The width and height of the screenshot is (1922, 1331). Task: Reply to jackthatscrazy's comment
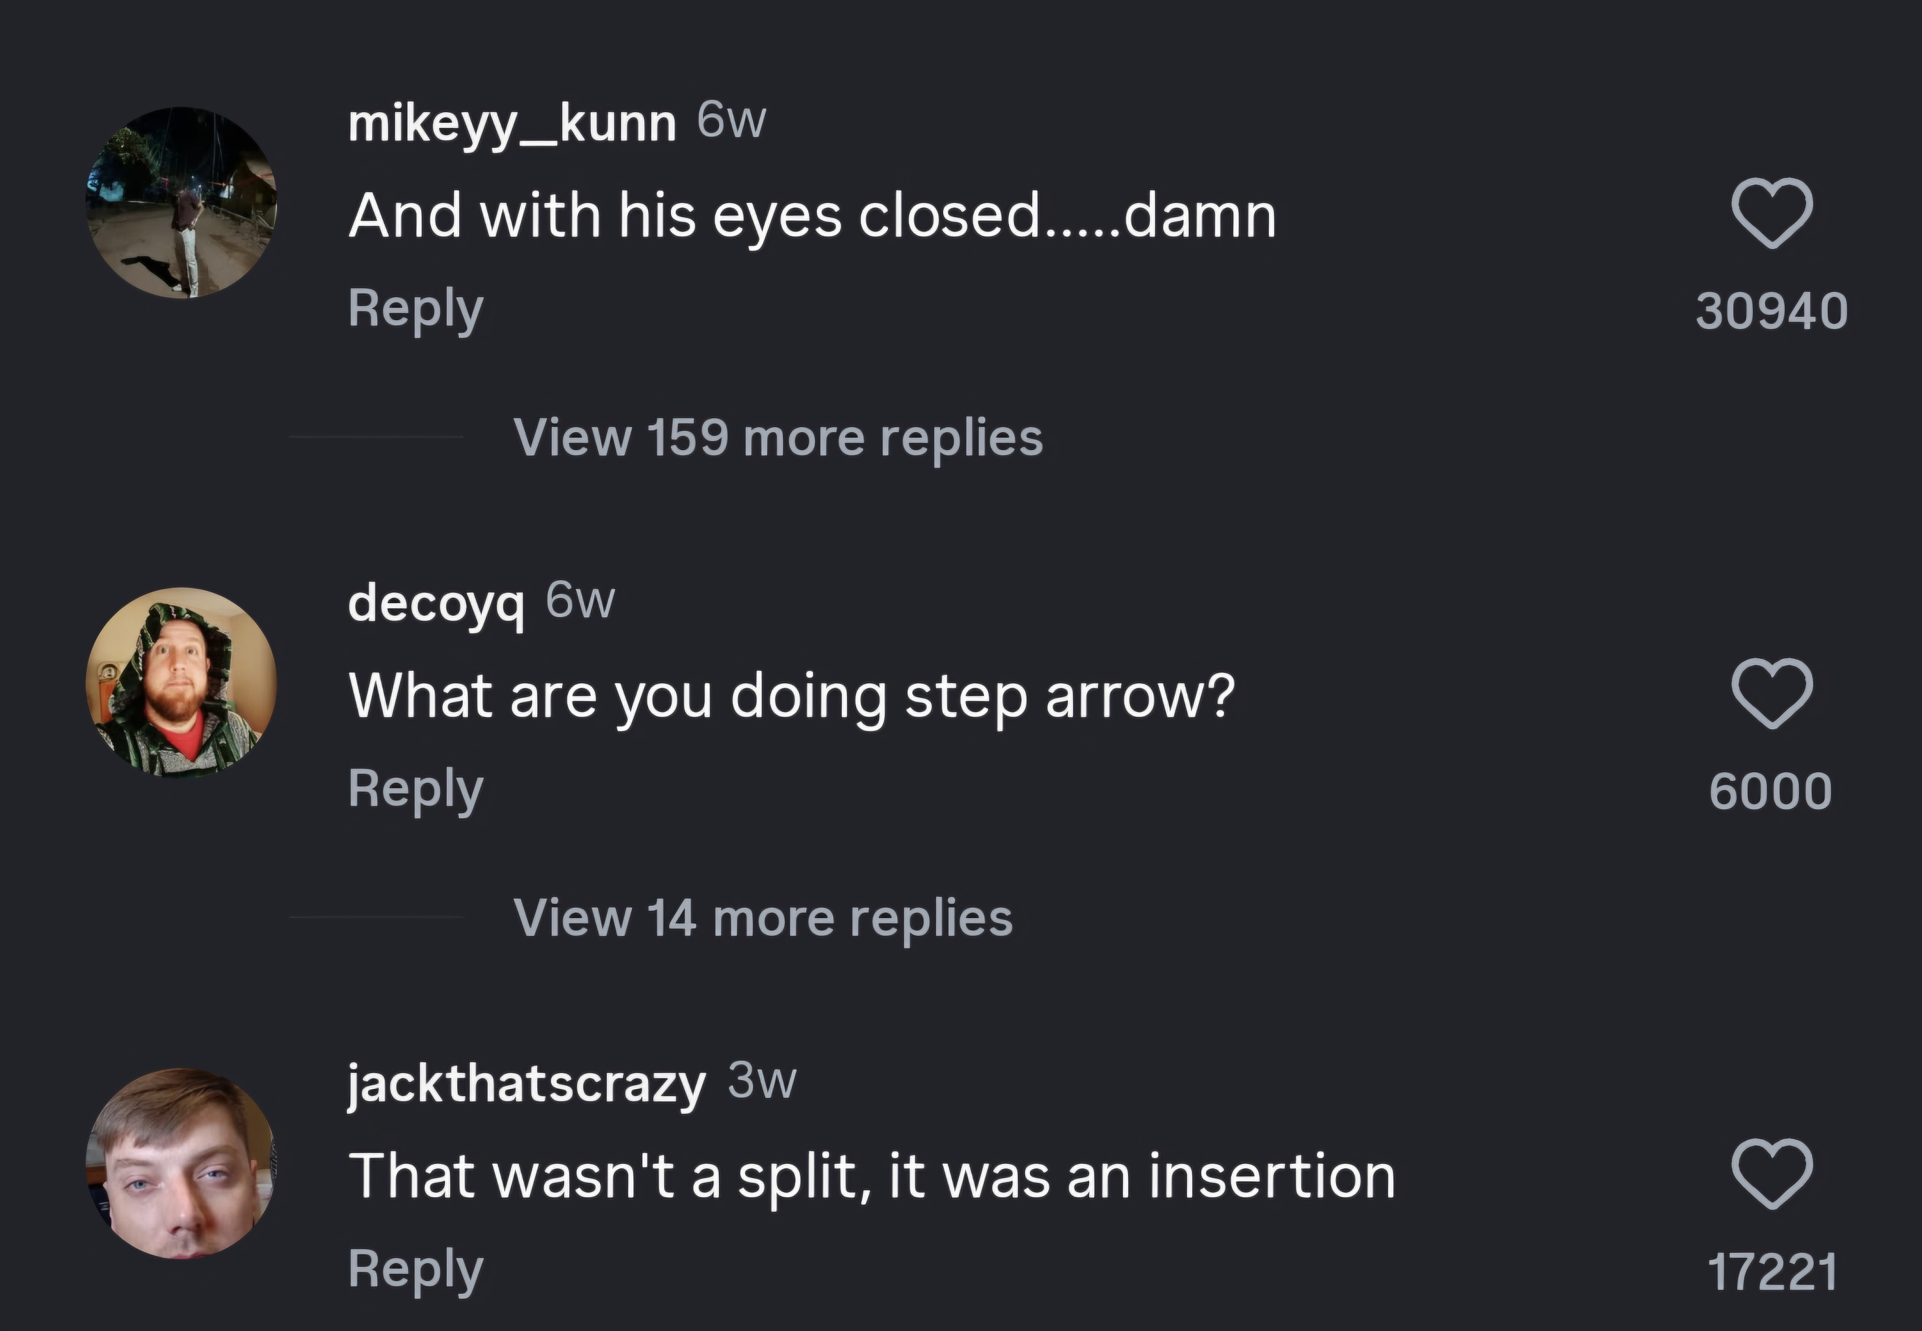(415, 1269)
